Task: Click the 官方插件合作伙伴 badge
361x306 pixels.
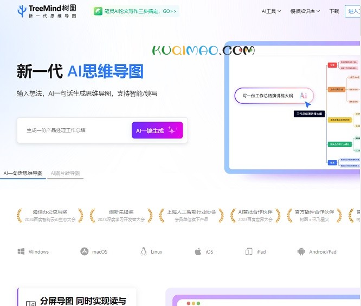Action: point(314,215)
